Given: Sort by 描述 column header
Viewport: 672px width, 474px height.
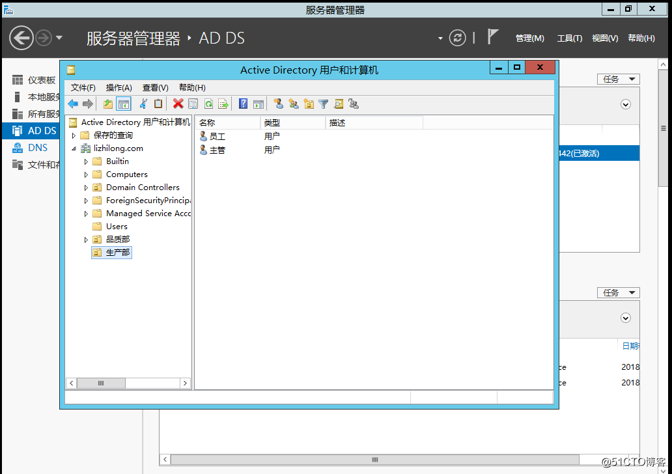Looking at the screenshot, I should point(374,122).
